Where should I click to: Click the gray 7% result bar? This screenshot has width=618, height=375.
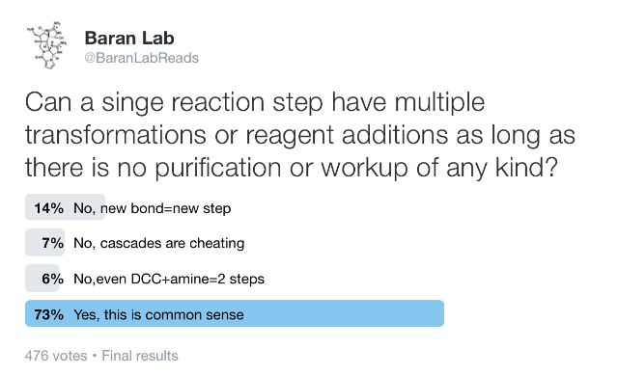pyautogui.click(x=44, y=242)
